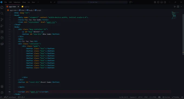184x99 pixels.
Task: Click the Copilot status icon in status bar
Action: [159, 97]
